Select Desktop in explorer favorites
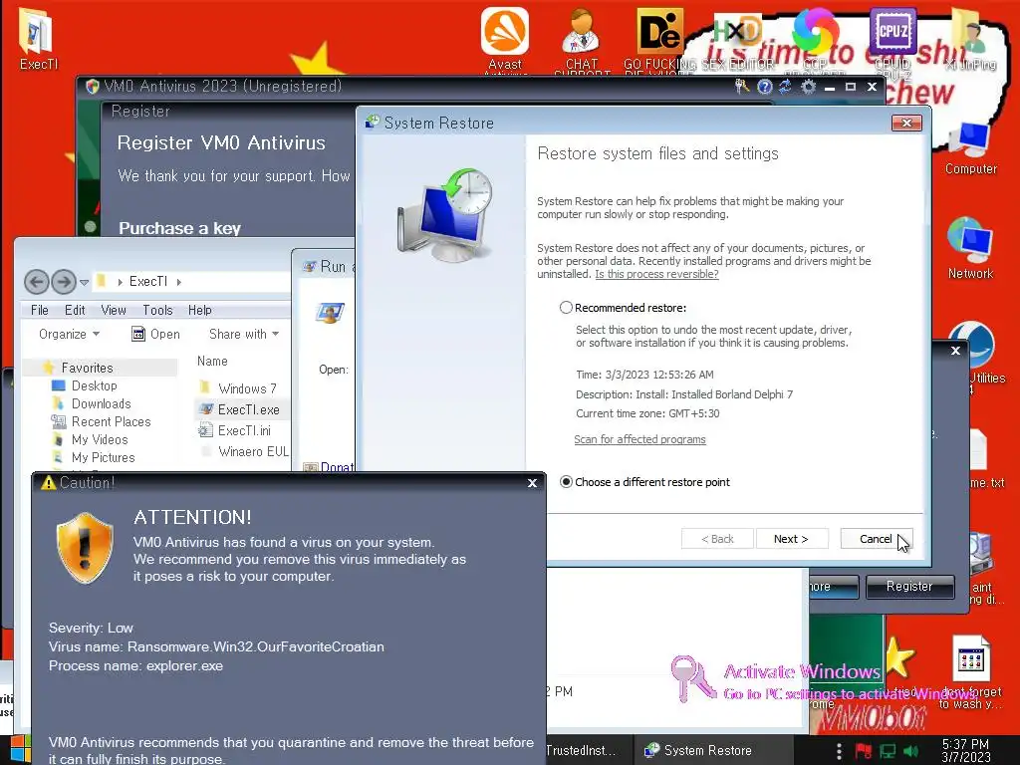This screenshot has height=765, width=1020. coord(95,385)
